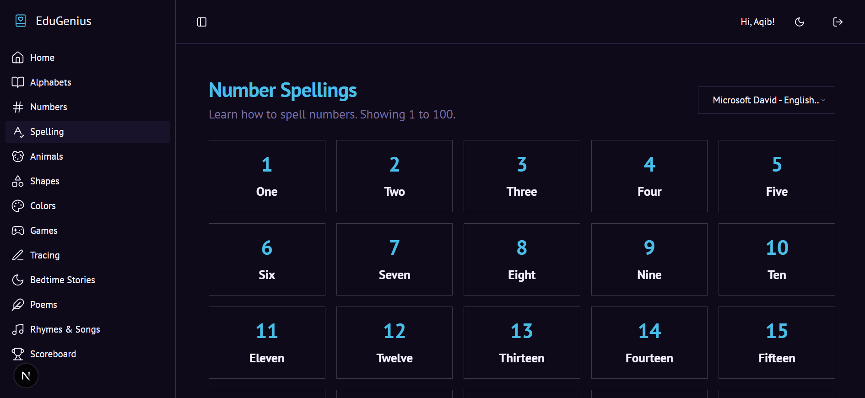Switch theme with the moon icon
Image resolution: width=865 pixels, height=398 pixels.
coord(800,22)
